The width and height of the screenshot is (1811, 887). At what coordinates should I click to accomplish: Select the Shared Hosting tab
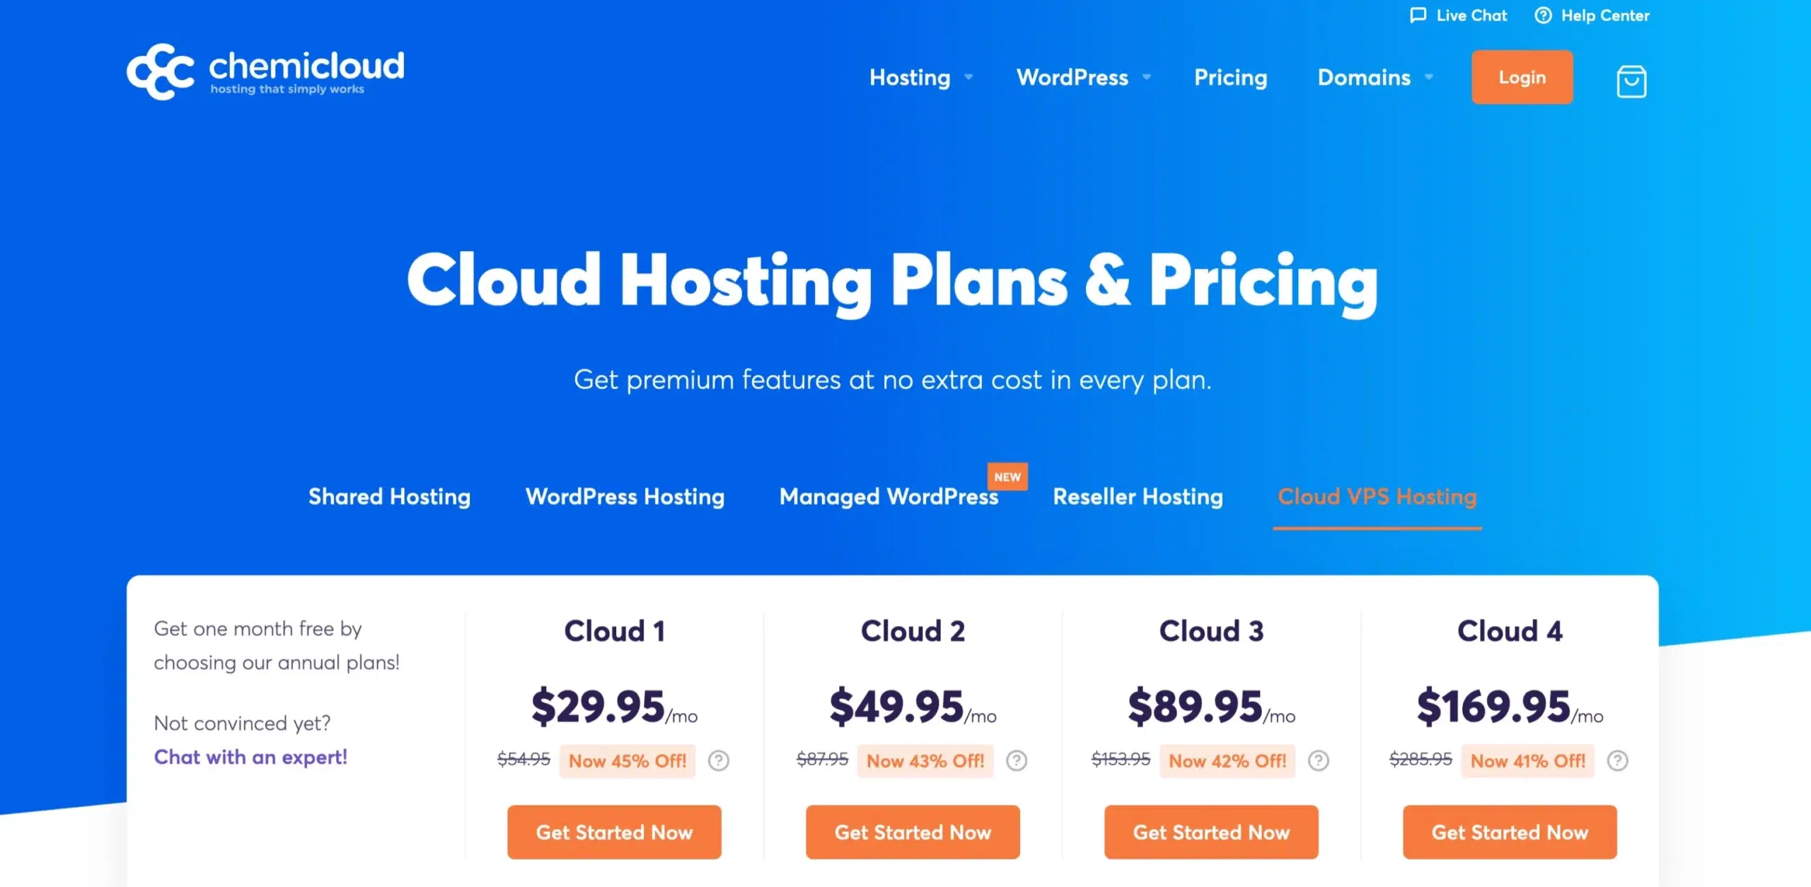tap(389, 497)
